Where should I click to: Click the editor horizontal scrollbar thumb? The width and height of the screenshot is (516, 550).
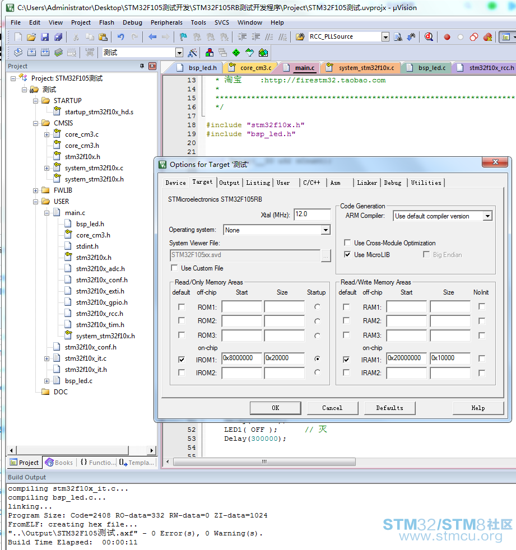coord(264,462)
